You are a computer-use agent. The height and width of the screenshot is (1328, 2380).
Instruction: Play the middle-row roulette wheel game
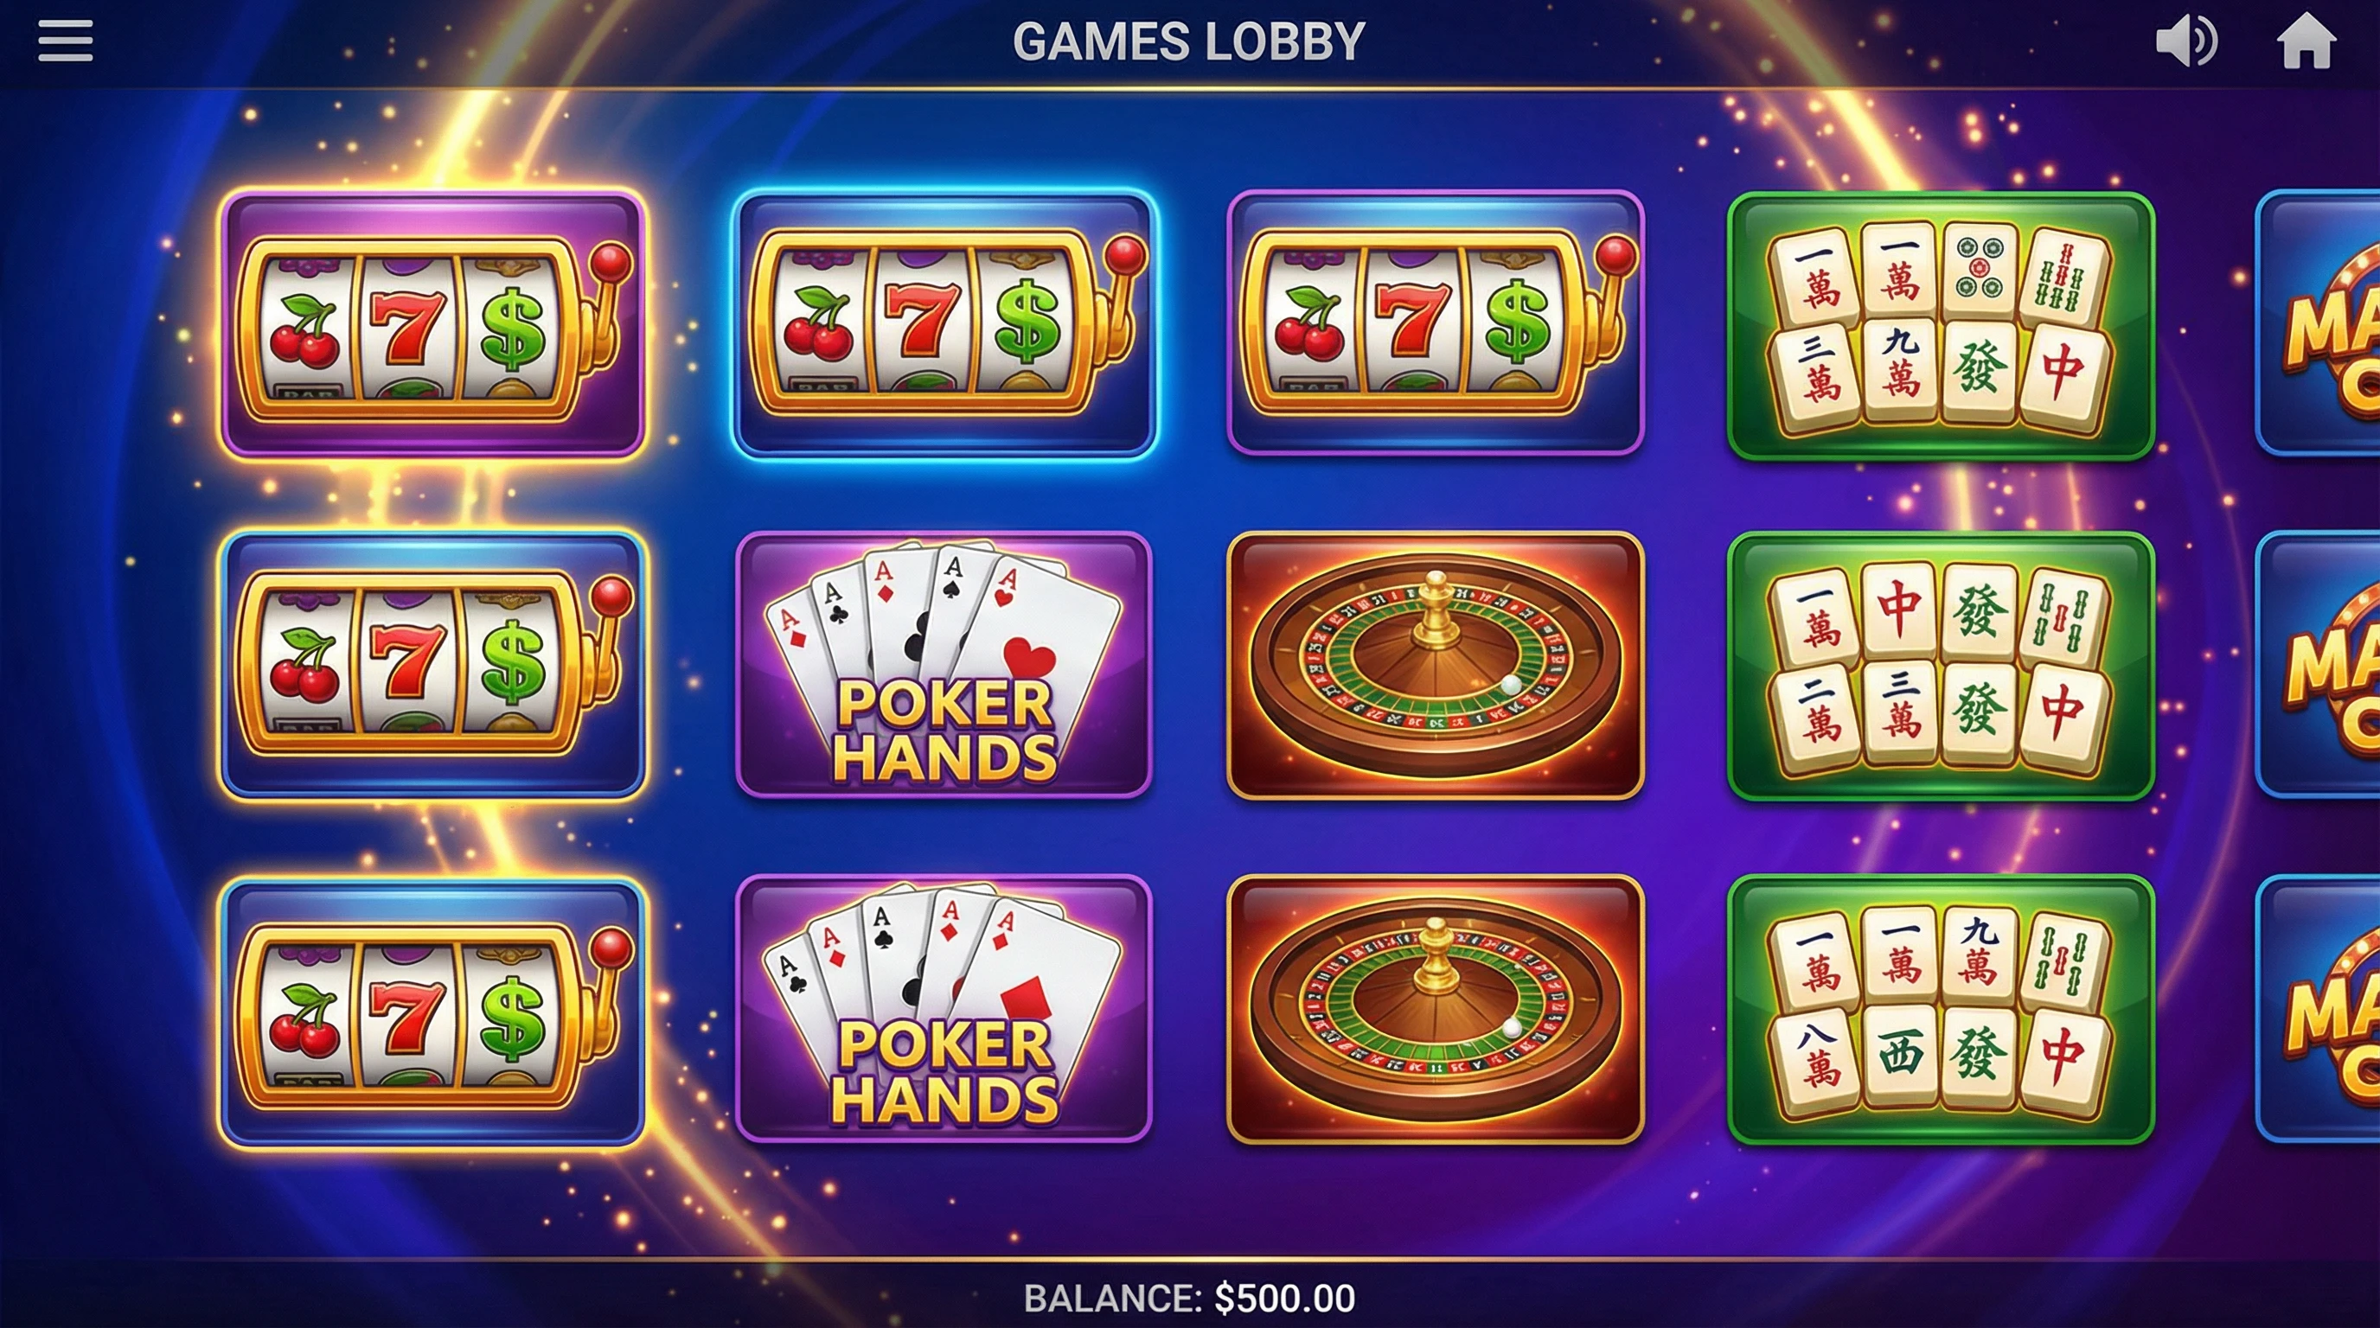click(x=1435, y=665)
